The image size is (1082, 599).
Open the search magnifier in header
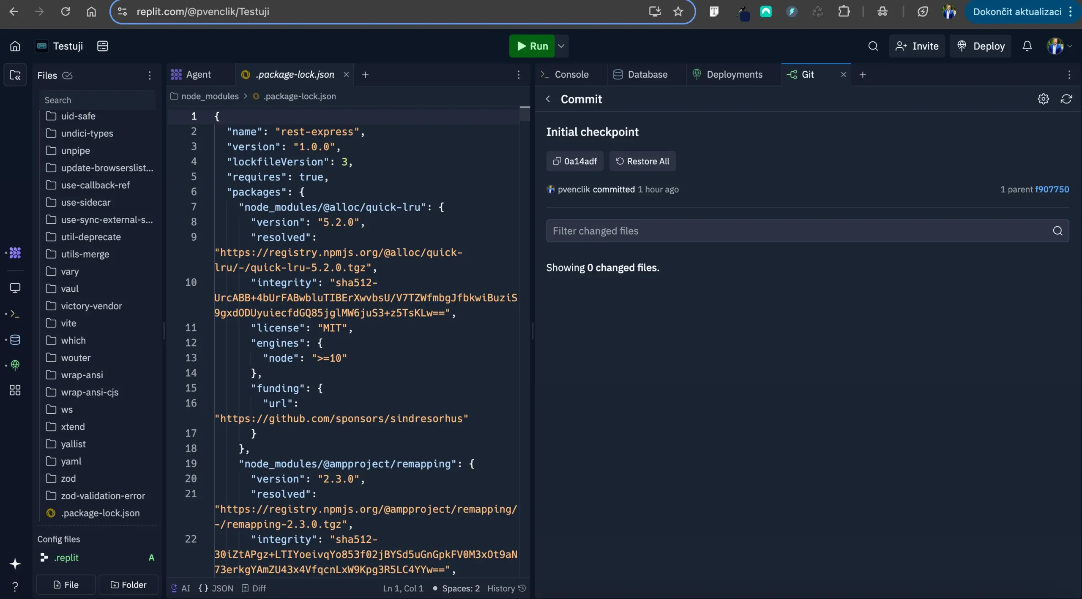[873, 46]
